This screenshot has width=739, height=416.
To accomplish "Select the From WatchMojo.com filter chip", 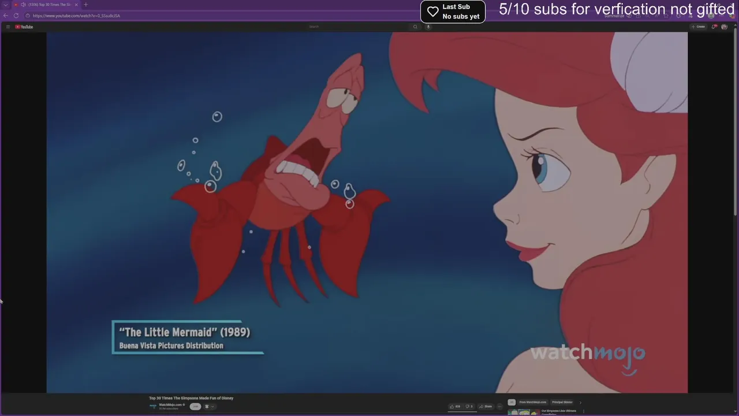I will click(x=532, y=402).
